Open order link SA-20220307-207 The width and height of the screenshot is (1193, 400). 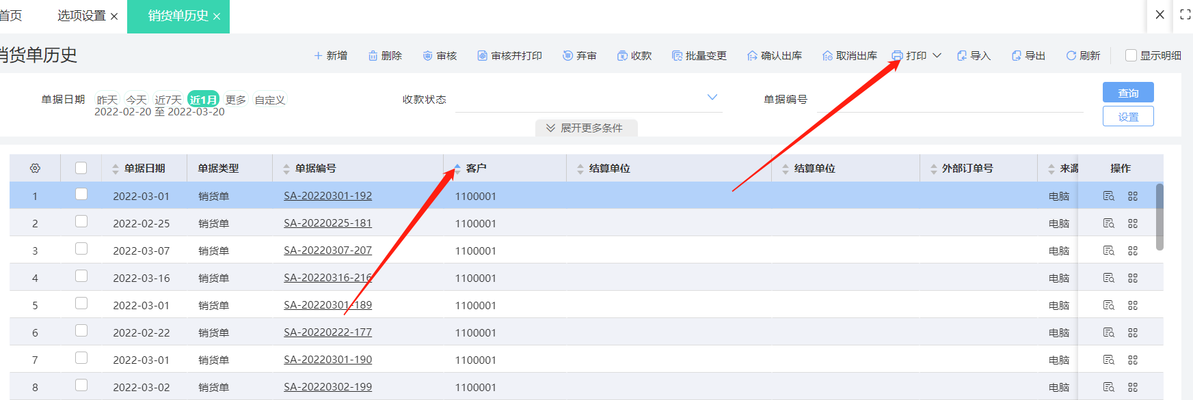point(327,251)
